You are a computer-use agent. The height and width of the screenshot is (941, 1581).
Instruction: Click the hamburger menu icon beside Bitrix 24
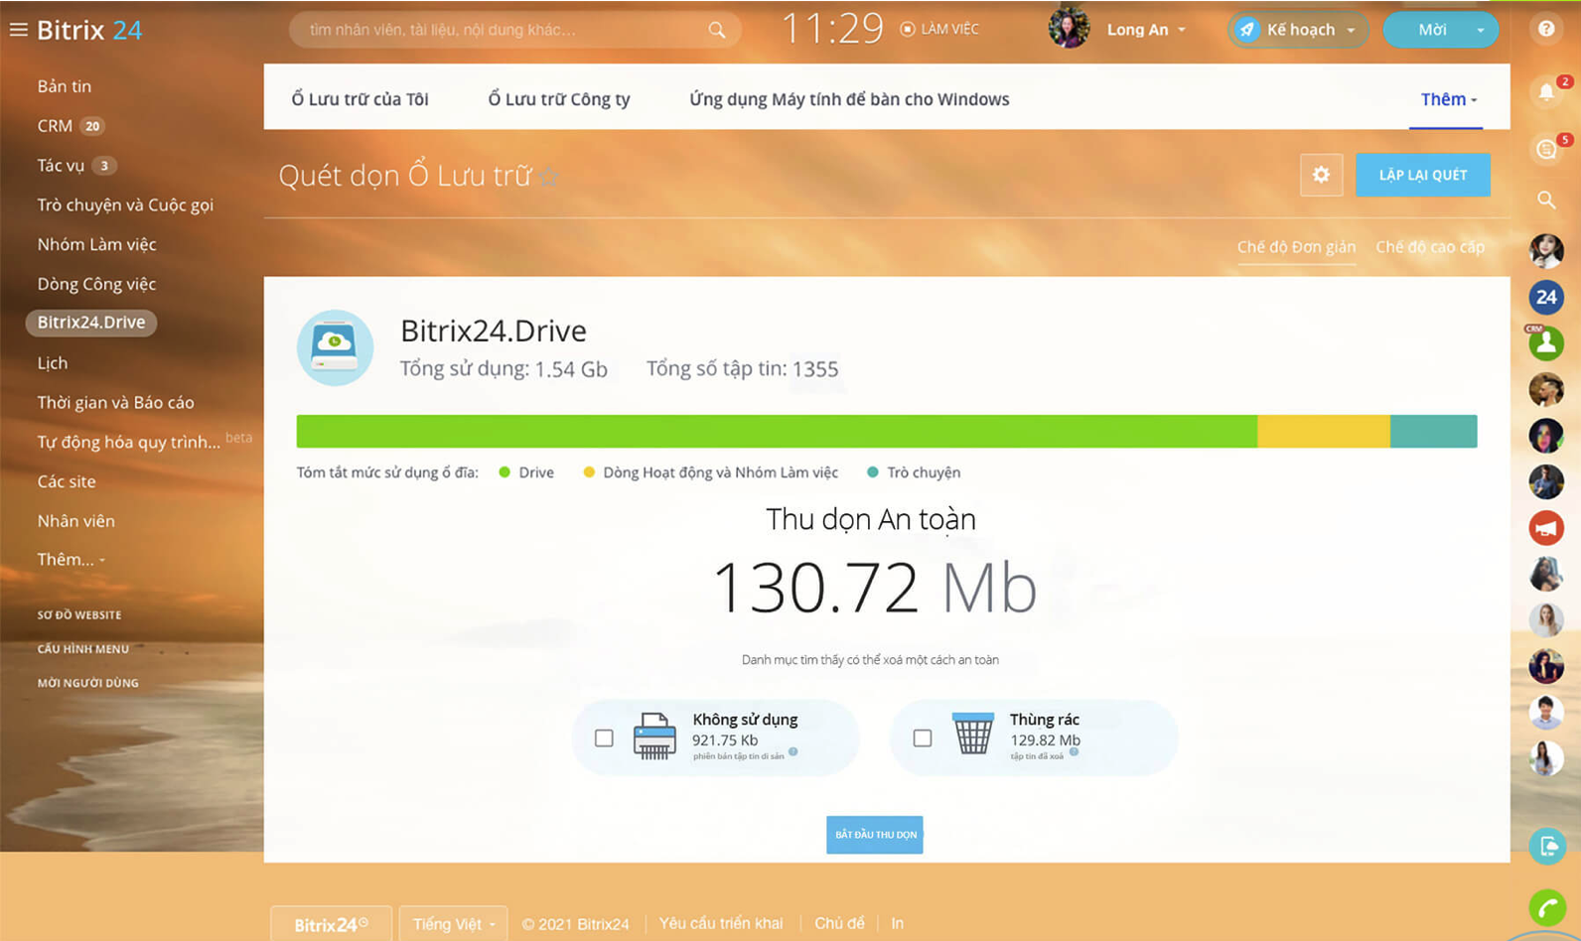[18, 30]
